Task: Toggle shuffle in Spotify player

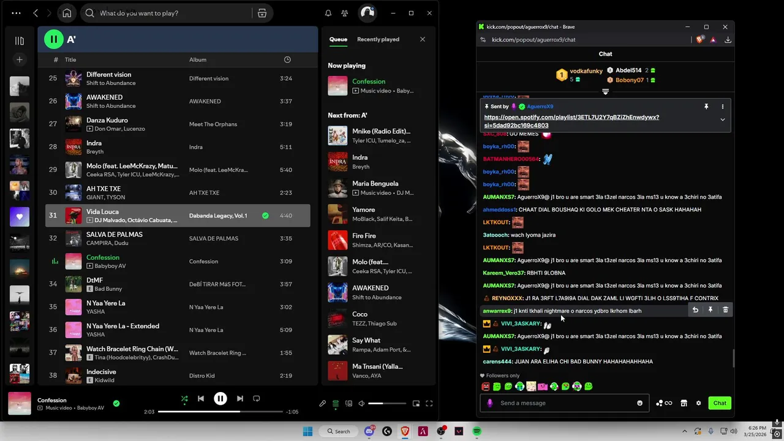Action: (x=184, y=399)
